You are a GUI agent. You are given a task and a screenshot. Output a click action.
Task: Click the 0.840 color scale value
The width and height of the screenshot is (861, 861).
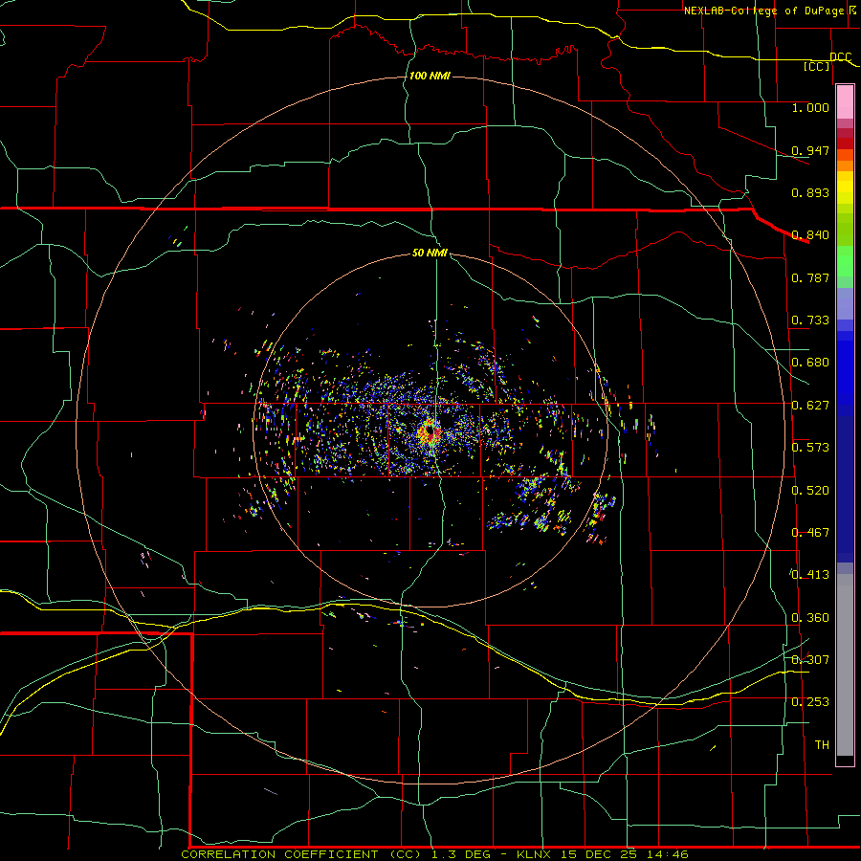(810, 235)
